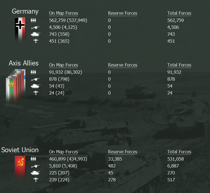The height and width of the screenshot is (193, 210).
Task: Click Germany on-map manpower 562,759 value
Action: coord(57,20)
